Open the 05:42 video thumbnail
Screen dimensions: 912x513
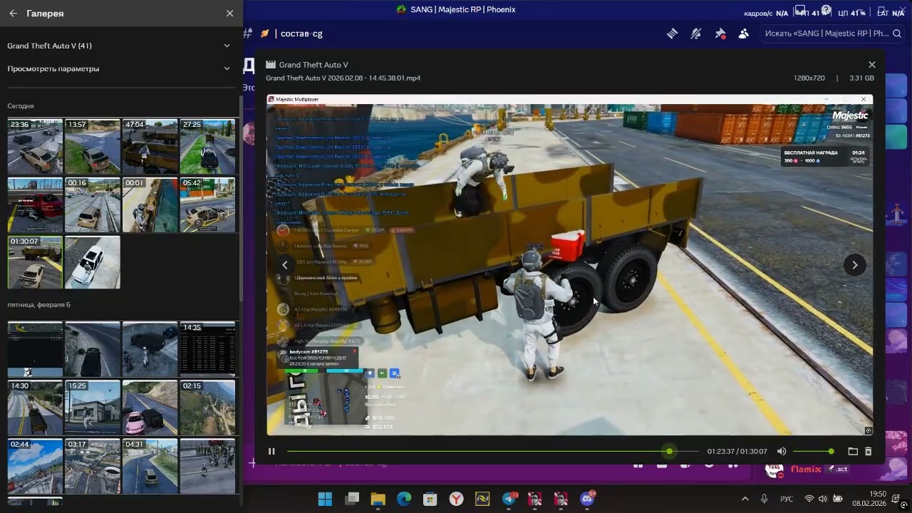(x=207, y=205)
